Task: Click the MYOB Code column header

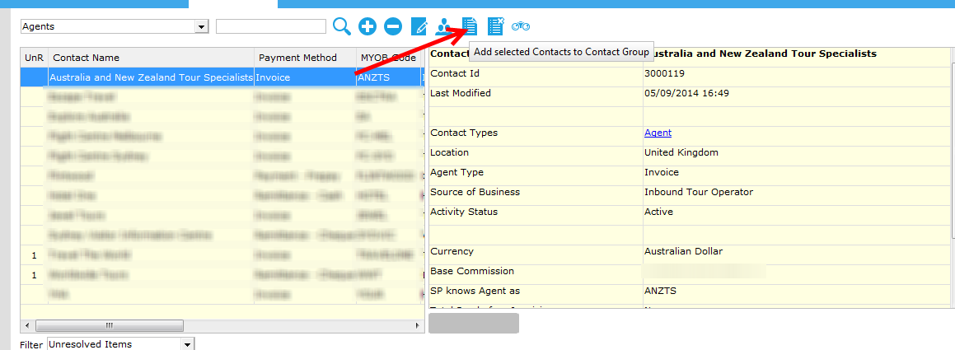Action: click(387, 58)
